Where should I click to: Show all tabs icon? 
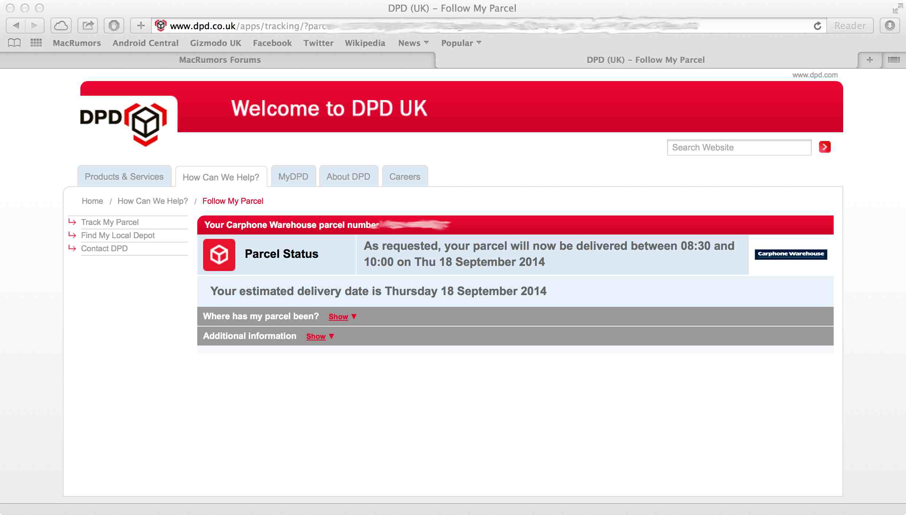(894, 60)
